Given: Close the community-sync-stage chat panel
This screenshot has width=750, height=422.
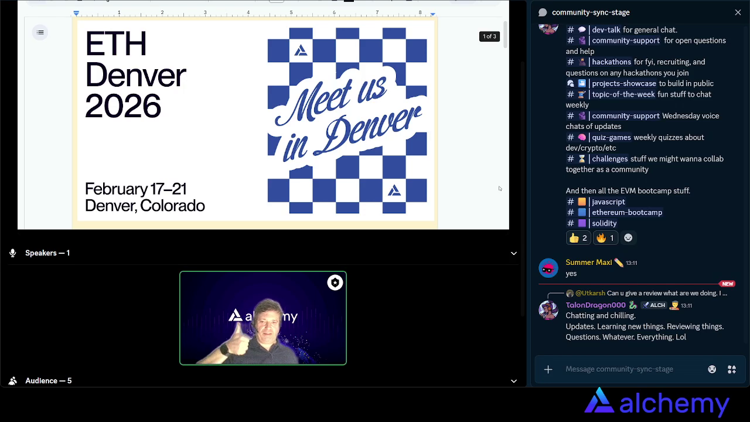Looking at the screenshot, I should [738, 12].
